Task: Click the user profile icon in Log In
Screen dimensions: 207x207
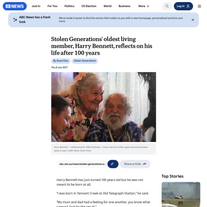Action: (188, 6)
